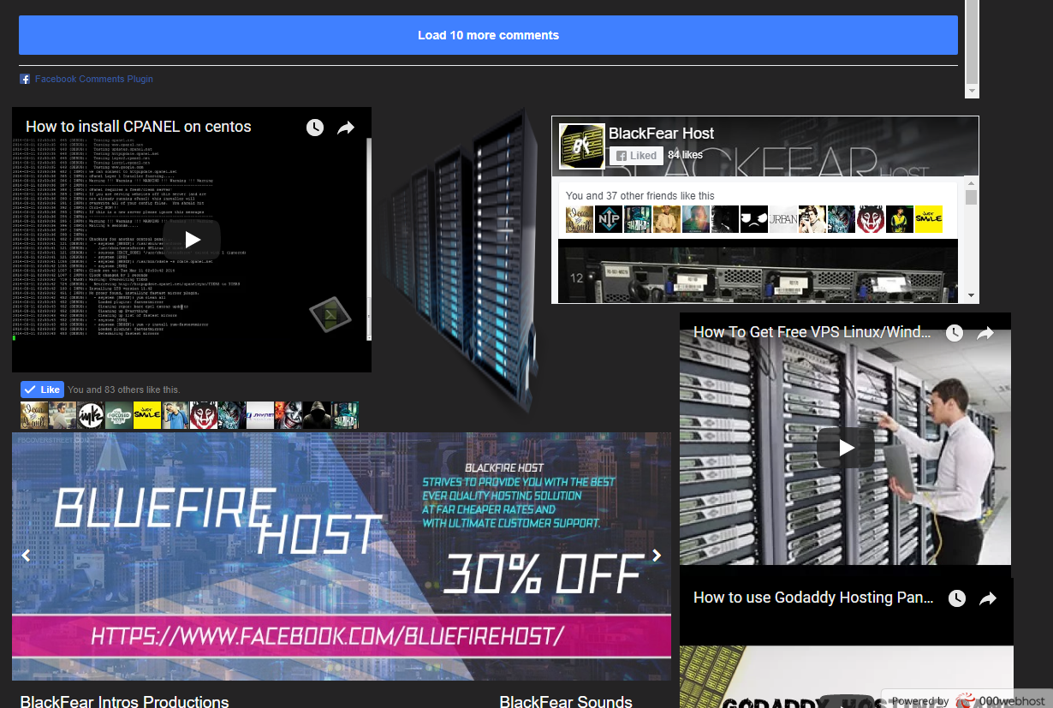Click the Facebook logo beside Comments Plugin
1053x708 pixels.
(x=25, y=79)
